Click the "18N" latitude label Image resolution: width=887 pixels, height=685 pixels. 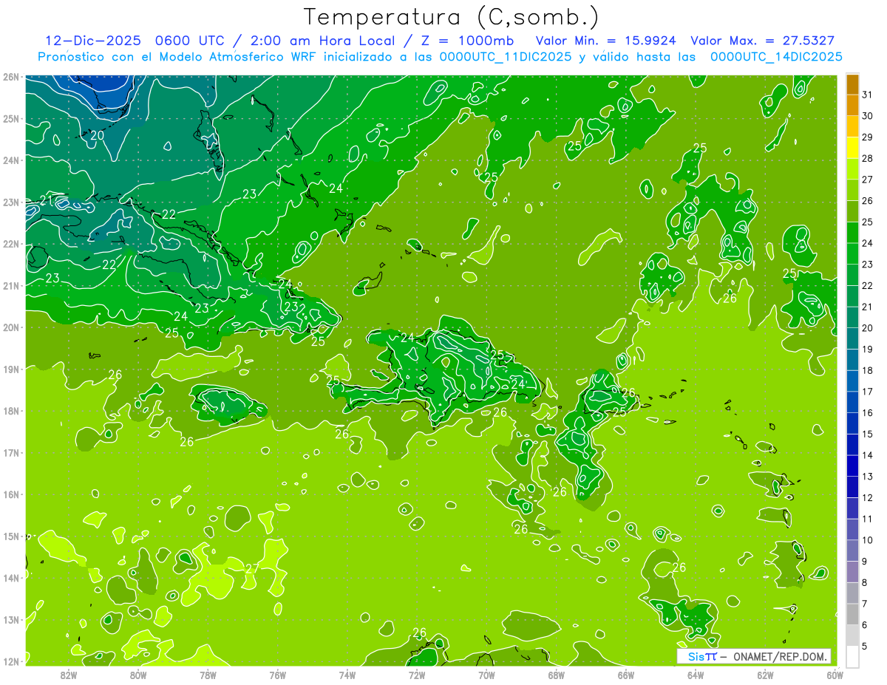pos(11,411)
